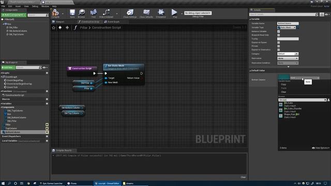
Task: Clear the Compiler Results log
Action: [243, 177]
